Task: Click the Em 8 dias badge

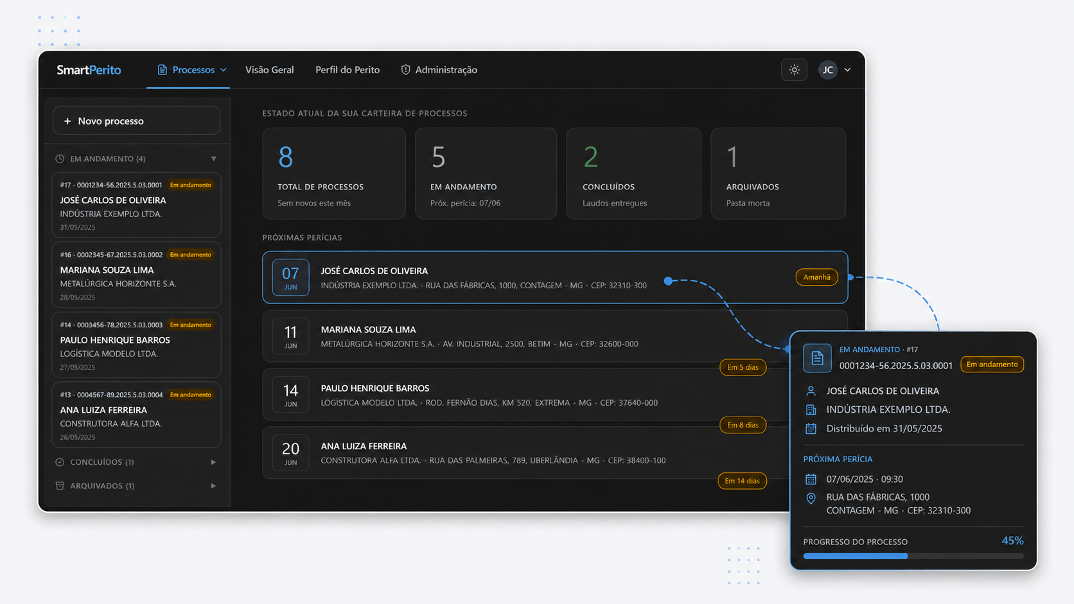Action: point(743,425)
